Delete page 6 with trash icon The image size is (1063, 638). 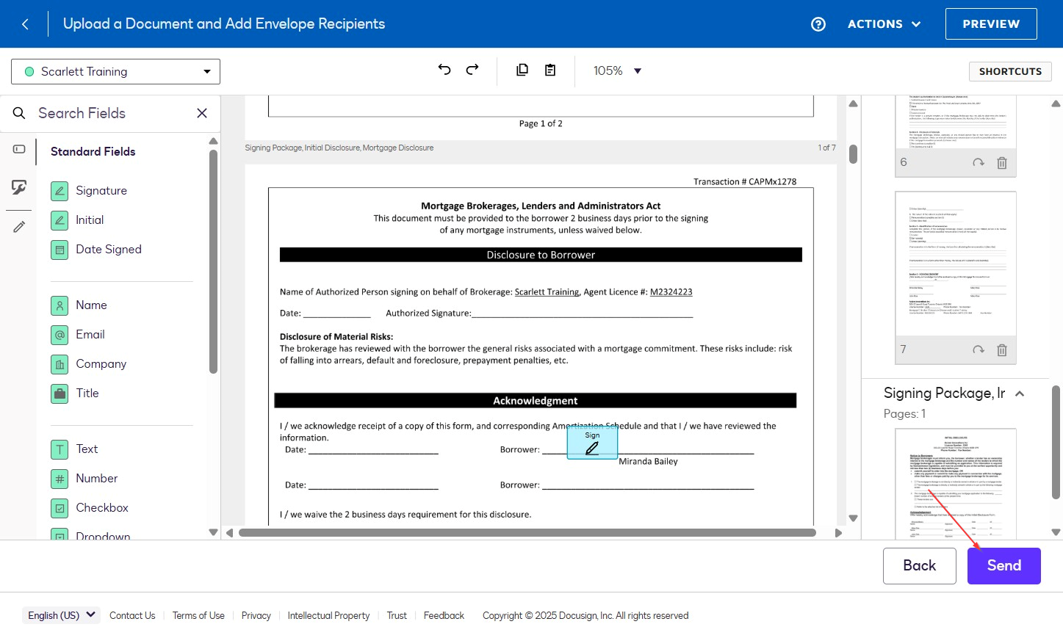(1001, 163)
